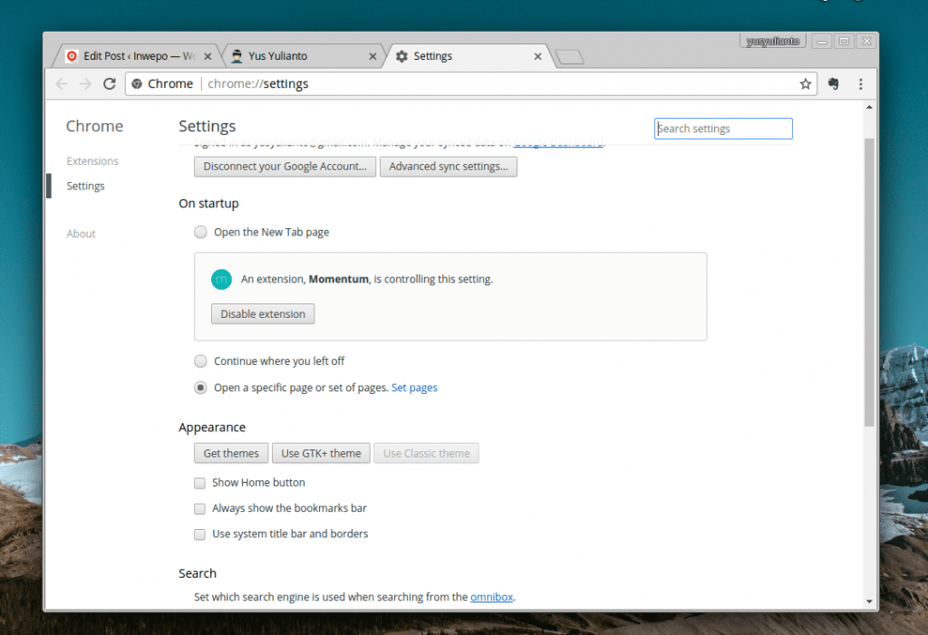Open the Set pages link
This screenshot has width=928, height=635.
(414, 388)
